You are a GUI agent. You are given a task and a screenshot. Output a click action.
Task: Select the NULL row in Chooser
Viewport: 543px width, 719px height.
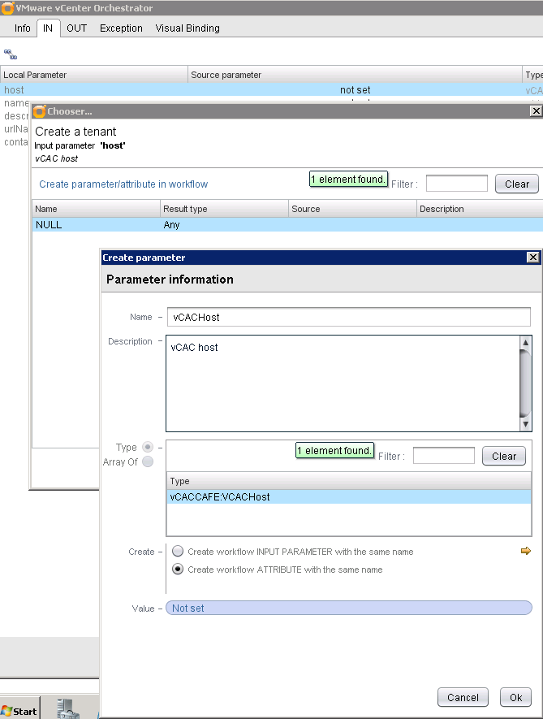[x=287, y=225]
